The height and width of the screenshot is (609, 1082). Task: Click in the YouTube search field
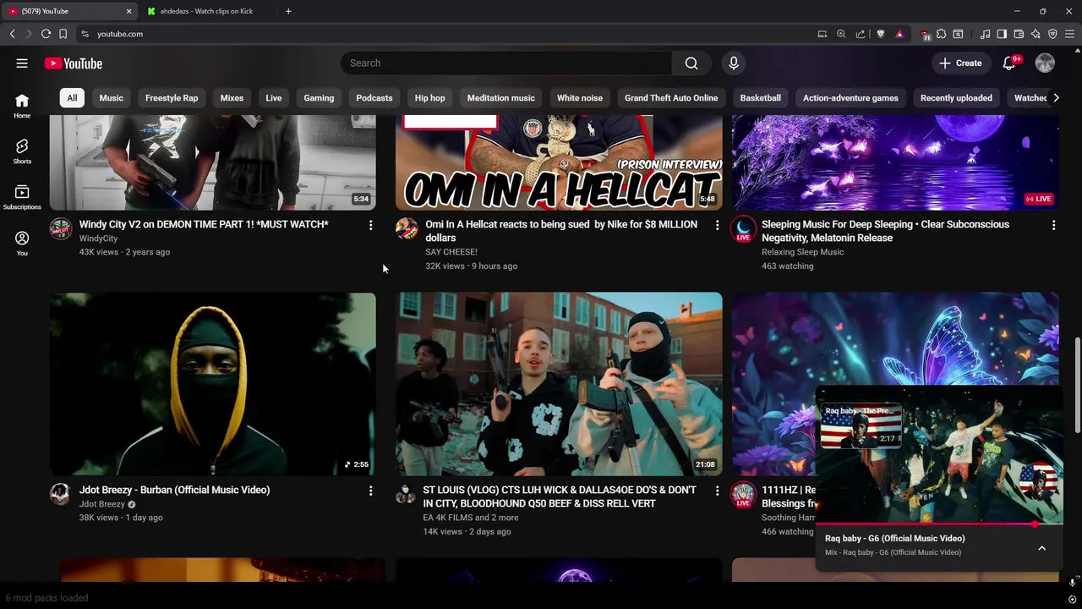click(506, 63)
